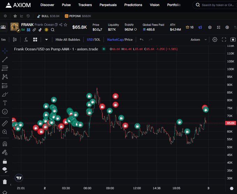Open the recent history clock icon

click(x=28, y=16)
